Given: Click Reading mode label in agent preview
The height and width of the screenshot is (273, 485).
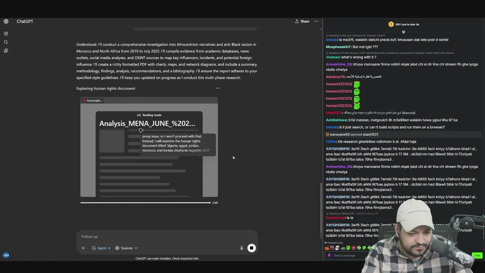Looking at the screenshot, I should (149, 115).
